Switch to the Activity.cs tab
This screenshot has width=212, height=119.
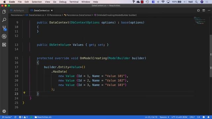coord(19,10)
